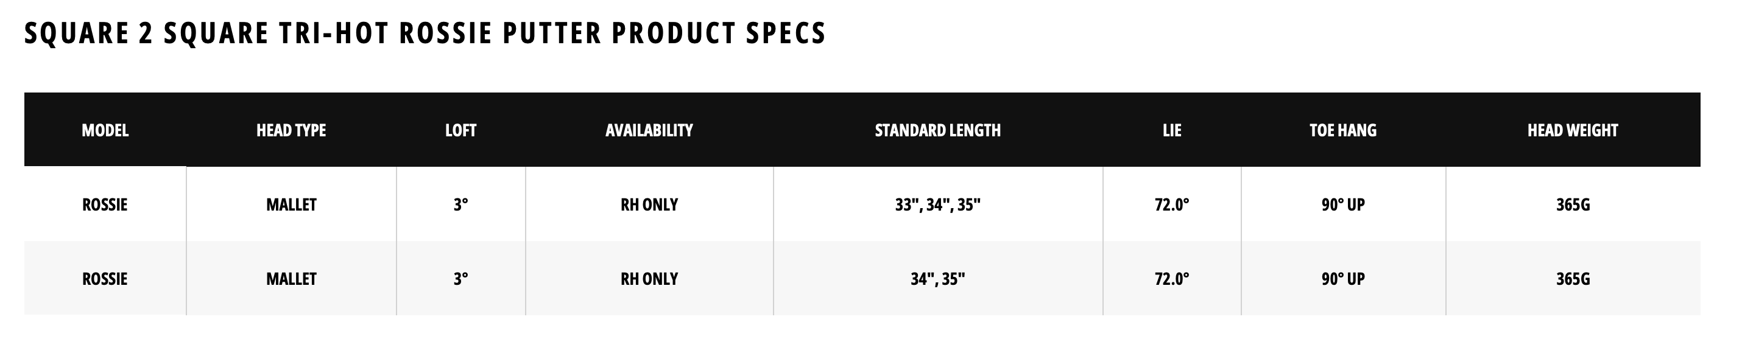Image resolution: width=1742 pixels, height=353 pixels.
Task: Select MALLET in the first data row
Action: (291, 204)
